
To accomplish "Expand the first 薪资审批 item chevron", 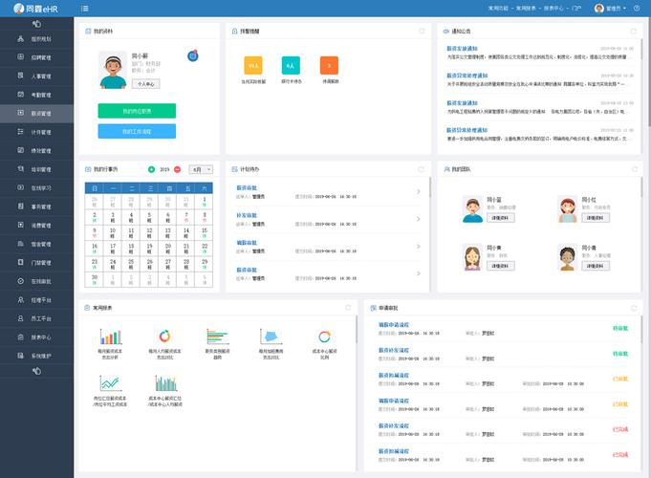I will tap(418, 192).
